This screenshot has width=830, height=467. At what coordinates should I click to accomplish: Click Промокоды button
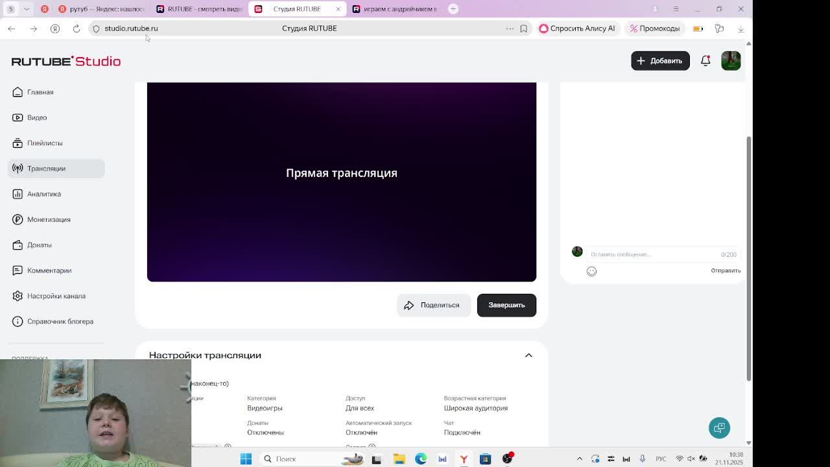tap(655, 29)
